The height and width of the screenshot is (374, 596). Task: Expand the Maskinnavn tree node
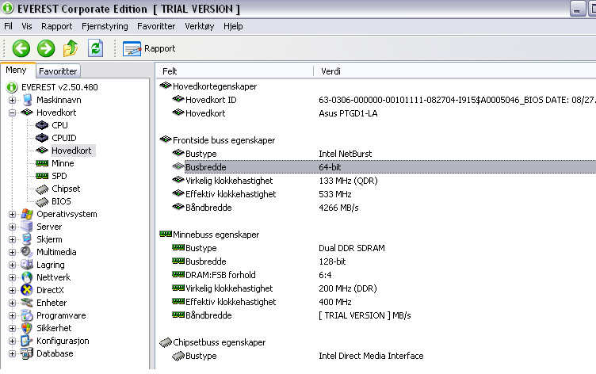[13, 100]
